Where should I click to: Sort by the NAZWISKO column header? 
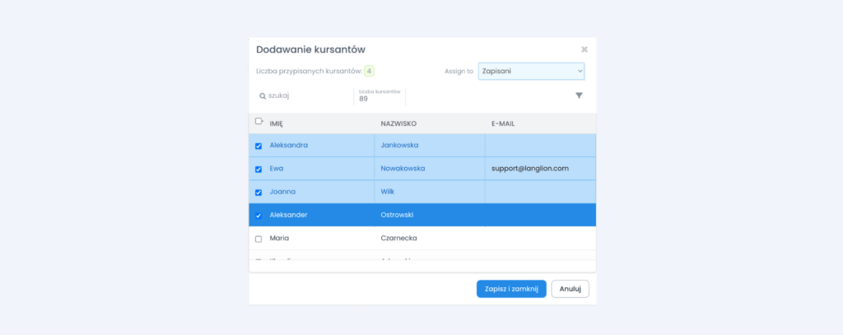coord(398,123)
